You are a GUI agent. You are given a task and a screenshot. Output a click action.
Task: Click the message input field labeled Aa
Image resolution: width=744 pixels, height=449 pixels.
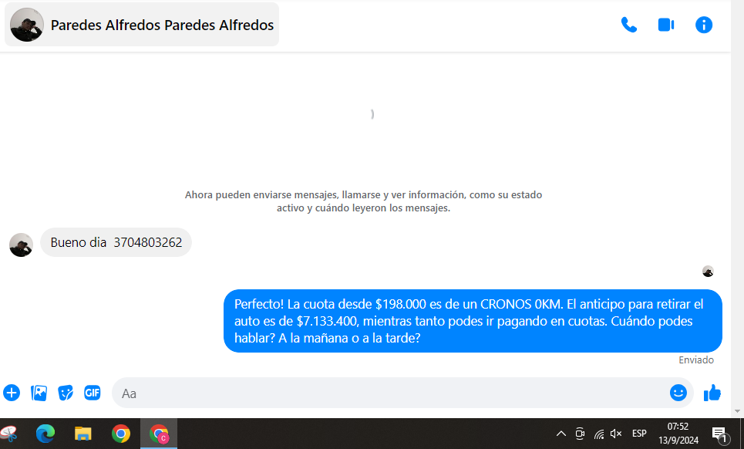[x=385, y=393]
